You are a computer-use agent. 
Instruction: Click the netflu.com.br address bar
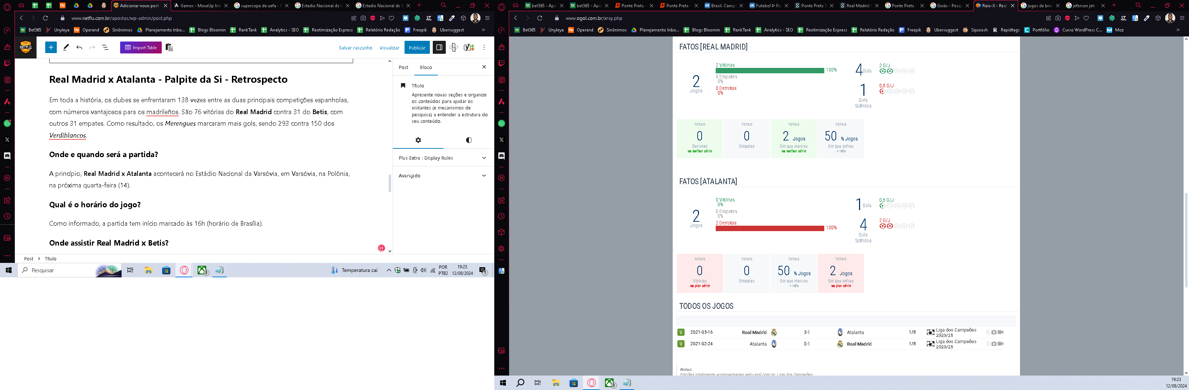[203, 18]
